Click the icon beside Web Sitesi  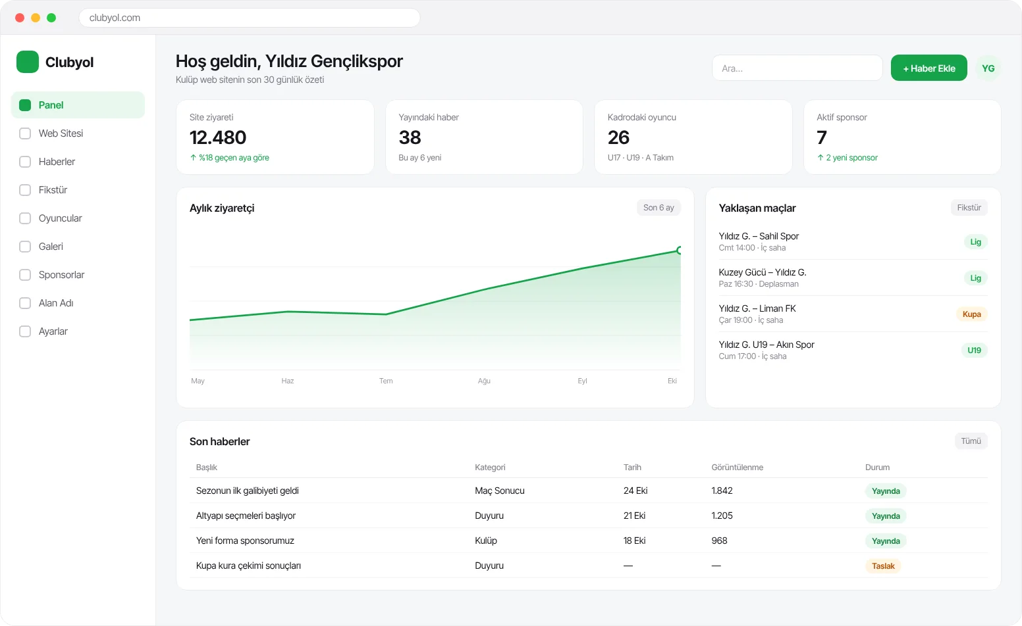coord(25,133)
